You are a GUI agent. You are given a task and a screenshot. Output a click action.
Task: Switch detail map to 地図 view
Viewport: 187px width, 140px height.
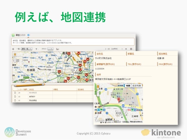point(128,86)
